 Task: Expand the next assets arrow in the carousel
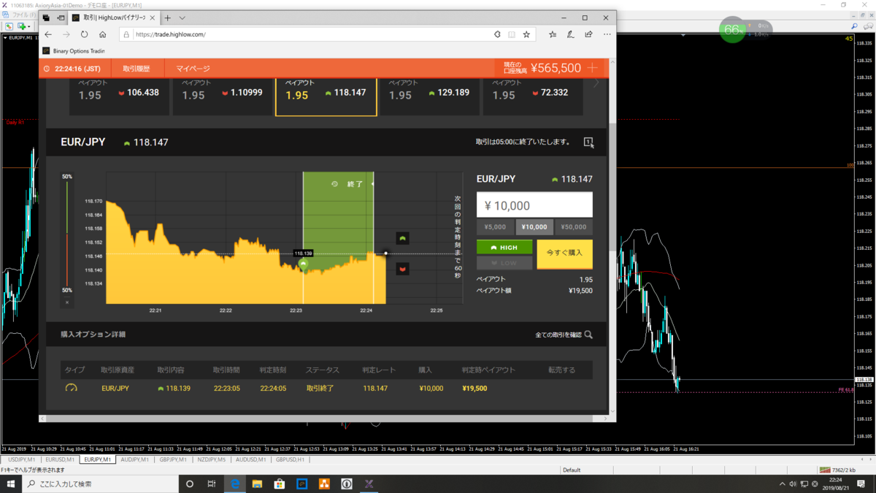596,84
